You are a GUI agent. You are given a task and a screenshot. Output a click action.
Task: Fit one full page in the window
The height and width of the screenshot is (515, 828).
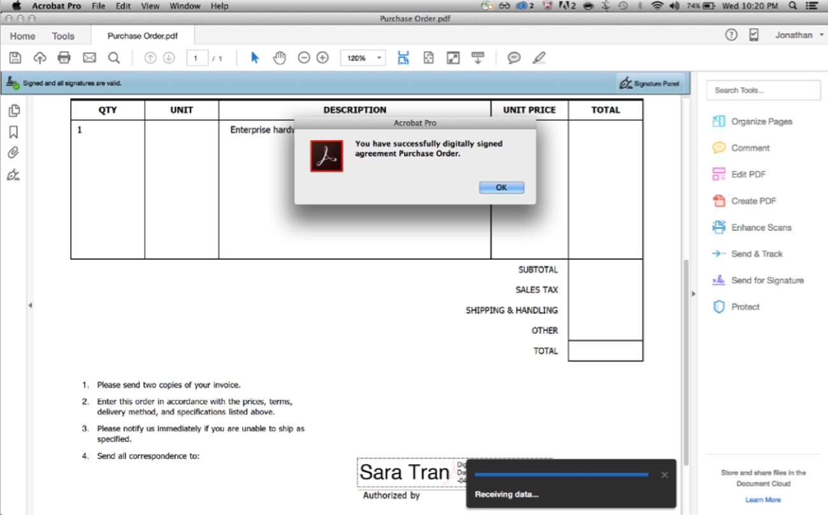[x=429, y=58]
